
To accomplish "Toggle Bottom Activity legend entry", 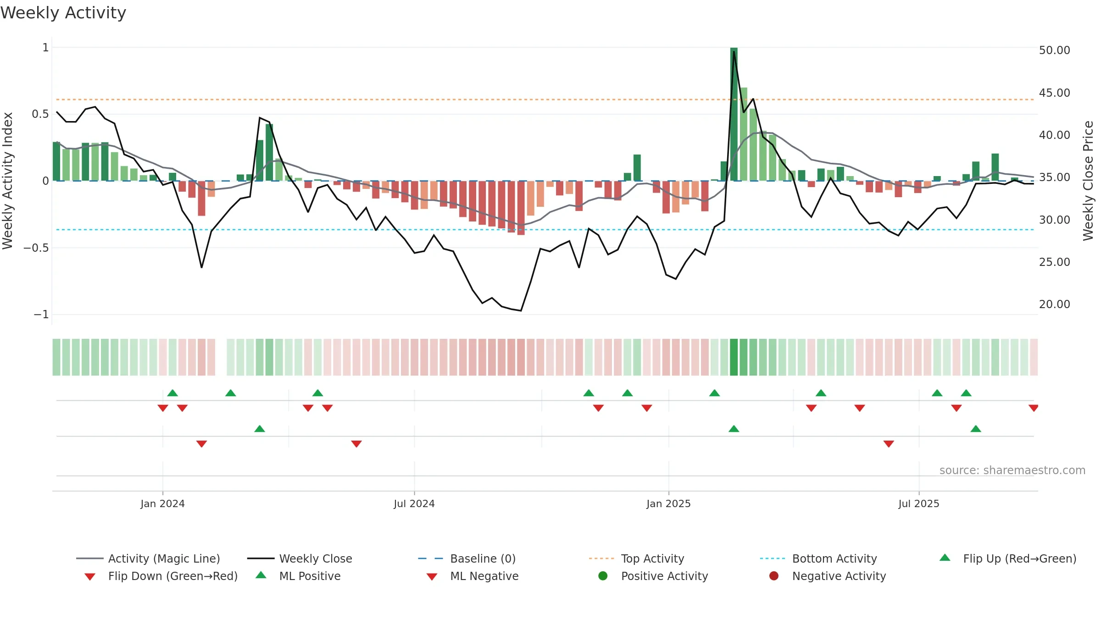I will (x=818, y=558).
